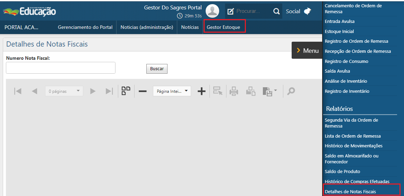Screen dimensions: 404x196
Task: Print the report using the printer icon
Action: tap(234, 91)
